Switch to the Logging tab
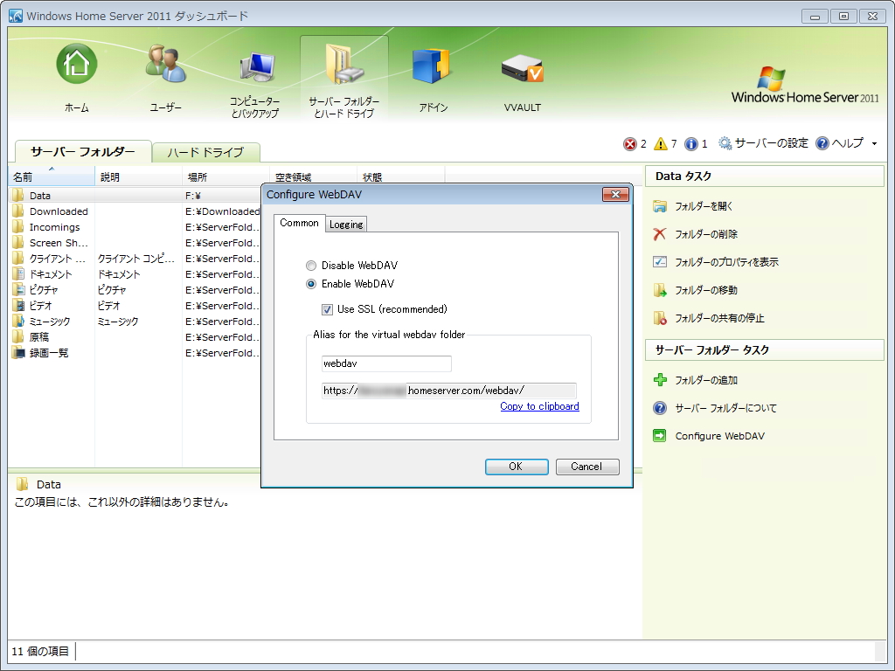The height and width of the screenshot is (671, 895). pos(345,224)
